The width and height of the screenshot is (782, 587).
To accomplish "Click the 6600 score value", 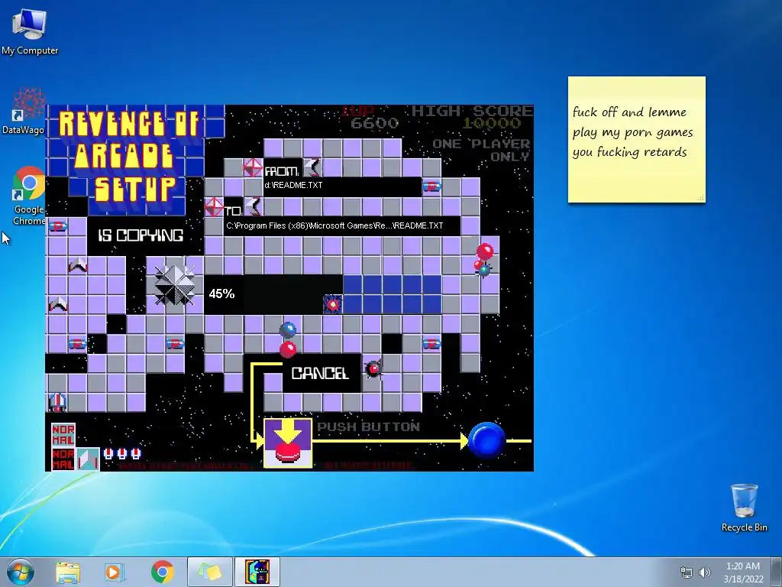I will coord(374,123).
